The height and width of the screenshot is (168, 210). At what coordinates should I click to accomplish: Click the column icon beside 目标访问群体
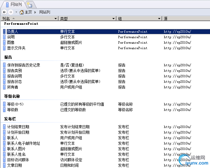tap(5, 160)
